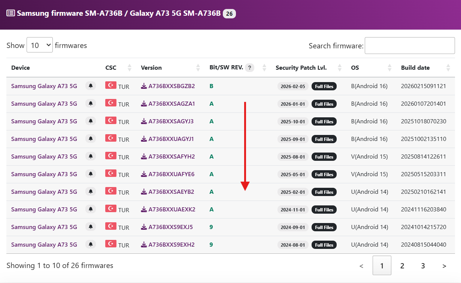Click the firmware count badge 26
The width and height of the screenshot is (461, 283).
tap(229, 14)
